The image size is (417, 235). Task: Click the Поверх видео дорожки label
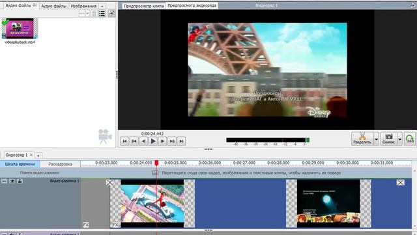[x=40, y=172]
